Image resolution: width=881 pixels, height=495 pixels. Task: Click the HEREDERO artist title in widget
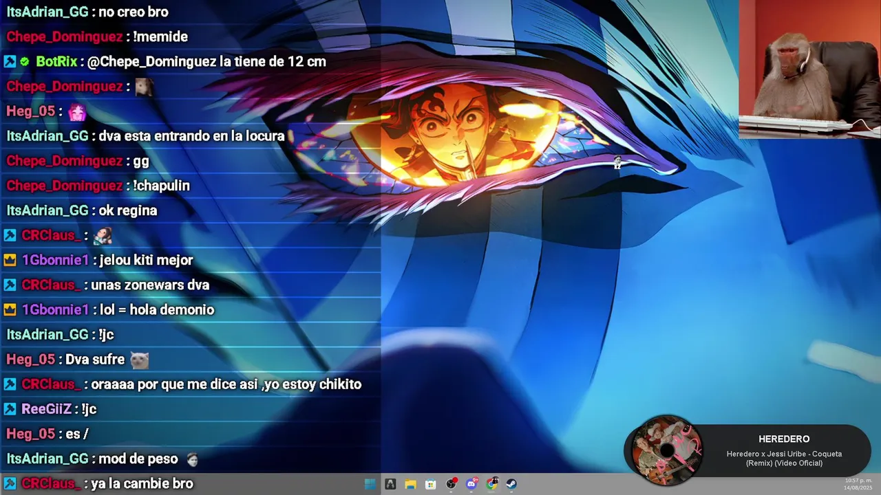click(784, 439)
